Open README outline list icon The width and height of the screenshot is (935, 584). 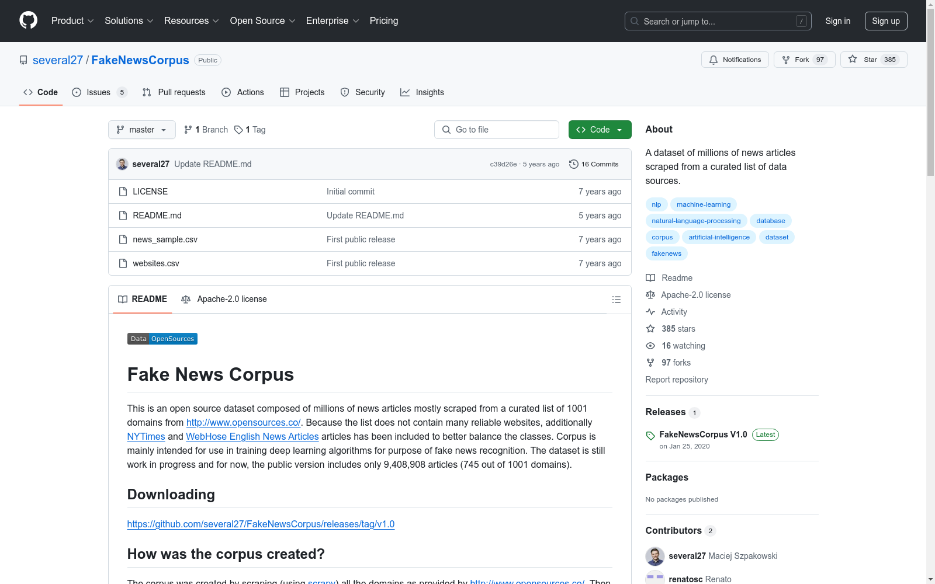616,300
